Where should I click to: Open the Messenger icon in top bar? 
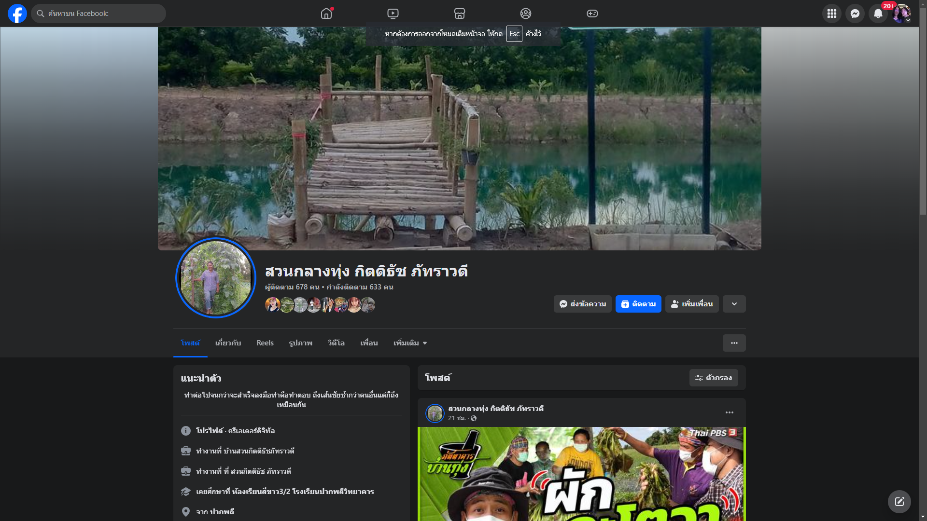coord(855,14)
